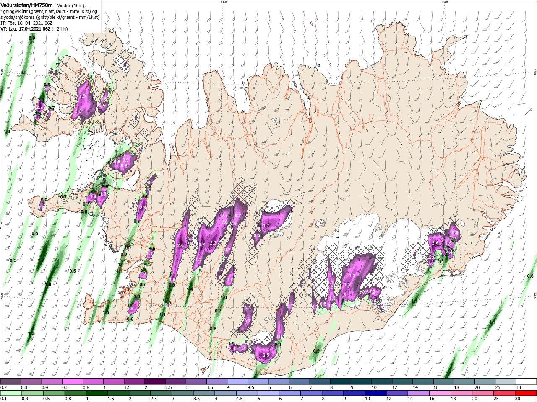The width and height of the screenshot is (537, 402).
Task: Click the Veðurstofan/HM750m map title
Action: coord(26,5)
